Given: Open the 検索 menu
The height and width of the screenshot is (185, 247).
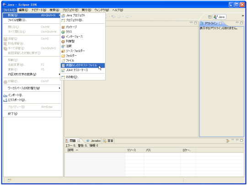Looking at the screenshot, I should coord(54,10).
